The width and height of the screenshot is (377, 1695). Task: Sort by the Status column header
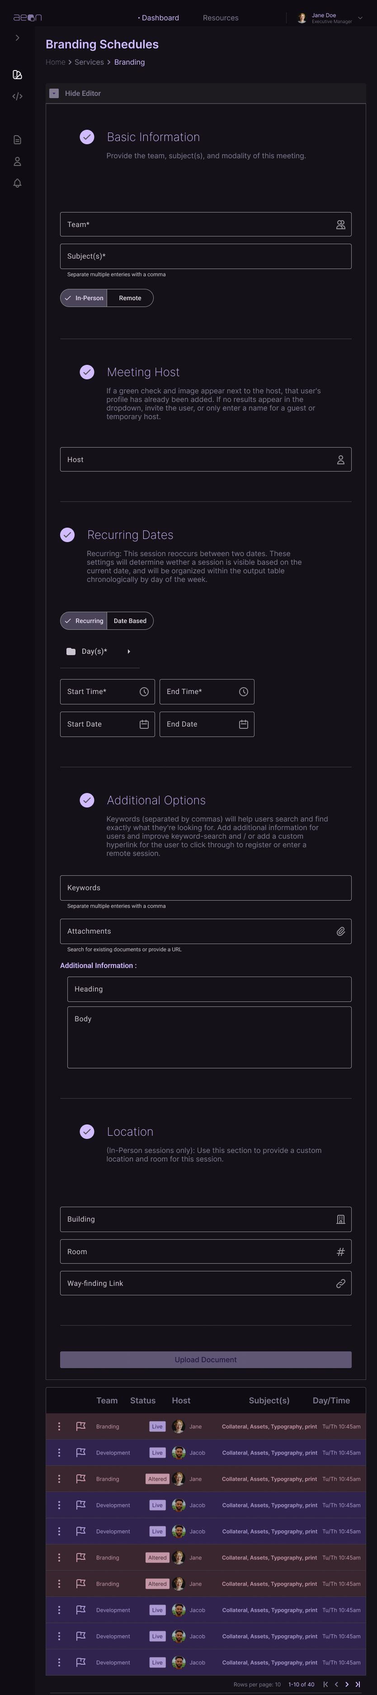pos(143,1400)
